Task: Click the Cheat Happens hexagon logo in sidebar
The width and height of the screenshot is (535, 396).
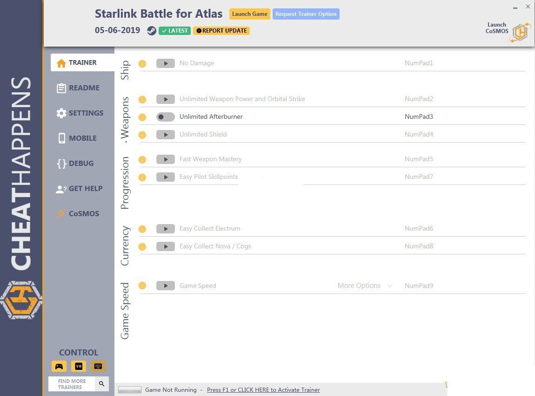Action: tap(21, 300)
